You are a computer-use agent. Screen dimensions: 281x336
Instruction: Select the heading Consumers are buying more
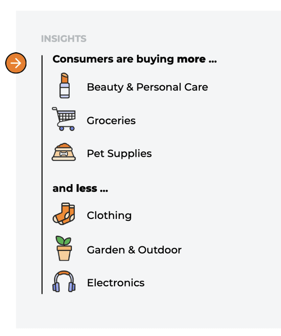[x=134, y=59]
